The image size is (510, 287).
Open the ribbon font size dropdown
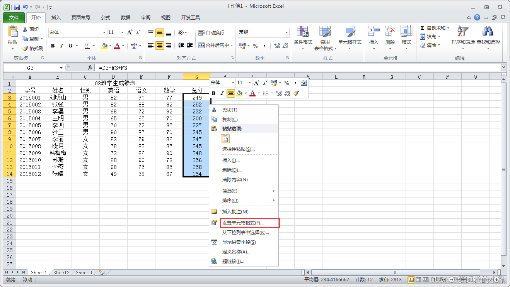pyautogui.click(x=122, y=32)
